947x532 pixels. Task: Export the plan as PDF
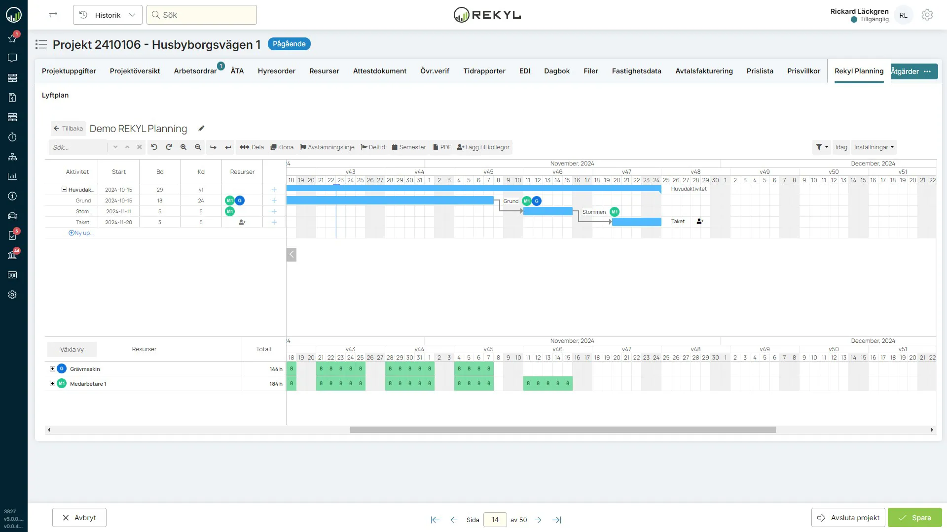click(442, 147)
